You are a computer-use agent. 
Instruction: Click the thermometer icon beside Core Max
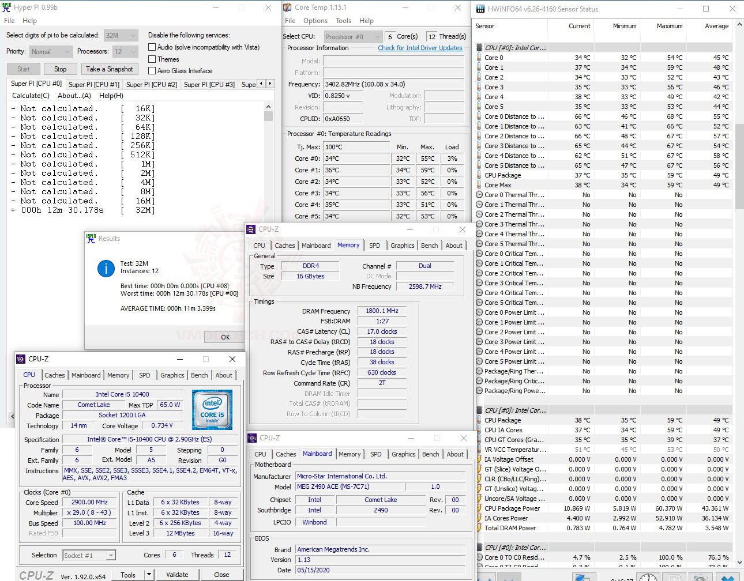coord(479,185)
